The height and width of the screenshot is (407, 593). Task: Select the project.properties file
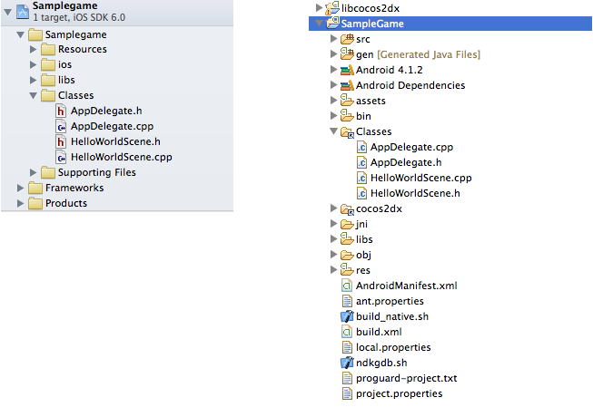pos(399,393)
